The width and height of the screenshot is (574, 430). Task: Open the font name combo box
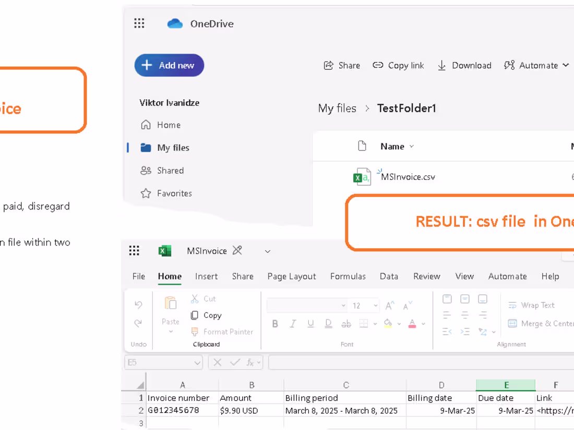coord(307,305)
